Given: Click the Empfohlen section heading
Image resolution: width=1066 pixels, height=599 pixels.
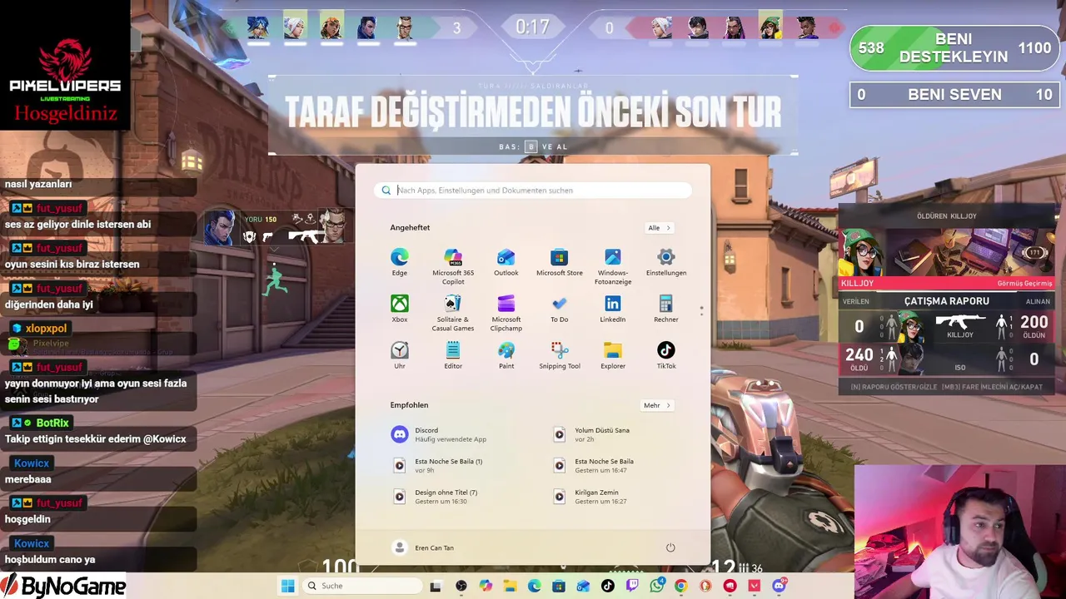Looking at the screenshot, I should coord(409,405).
